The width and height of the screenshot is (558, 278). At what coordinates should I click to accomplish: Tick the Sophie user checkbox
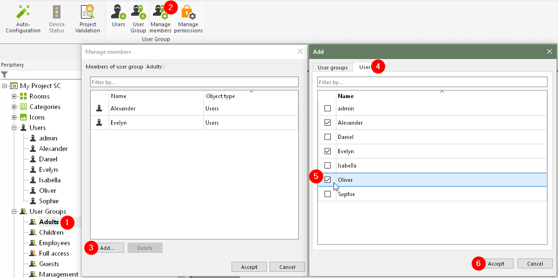click(327, 194)
